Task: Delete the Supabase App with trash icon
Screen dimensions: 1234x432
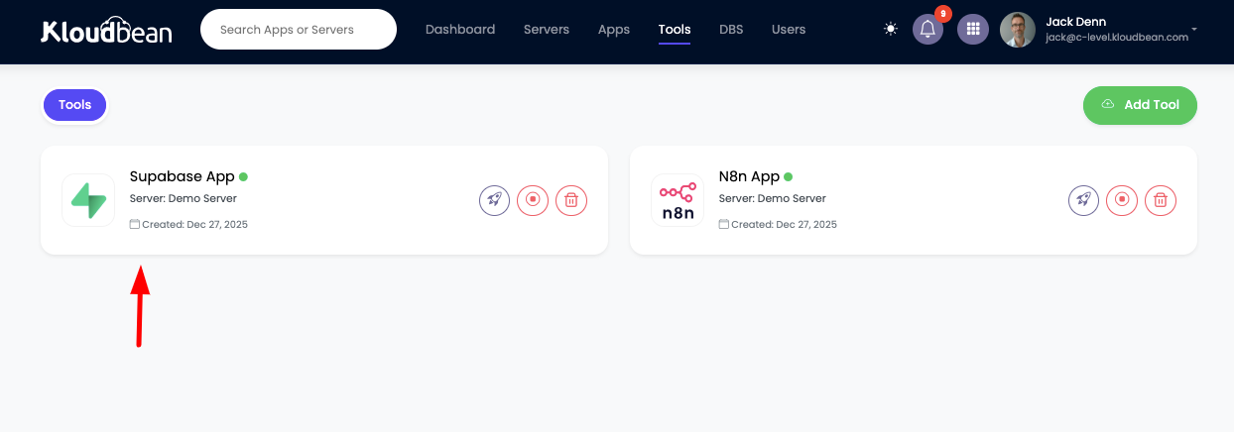Action: pyautogui.click(x=571, y=200)
